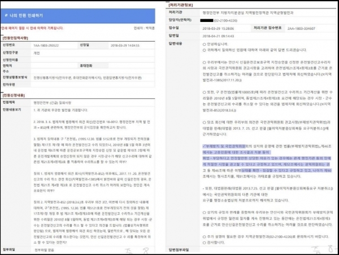The height and width of the screenshot is (255, 339).
Task: Click the complaint title '행정안전부 (긴급) 질의사항'
Action: coord(53,103)
